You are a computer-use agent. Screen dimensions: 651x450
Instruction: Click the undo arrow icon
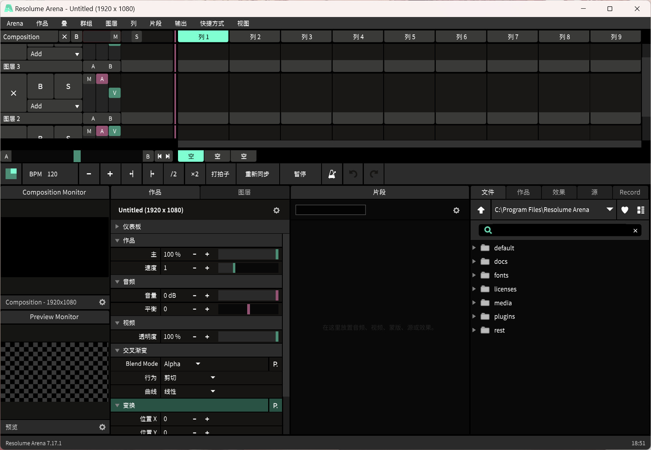353,174
